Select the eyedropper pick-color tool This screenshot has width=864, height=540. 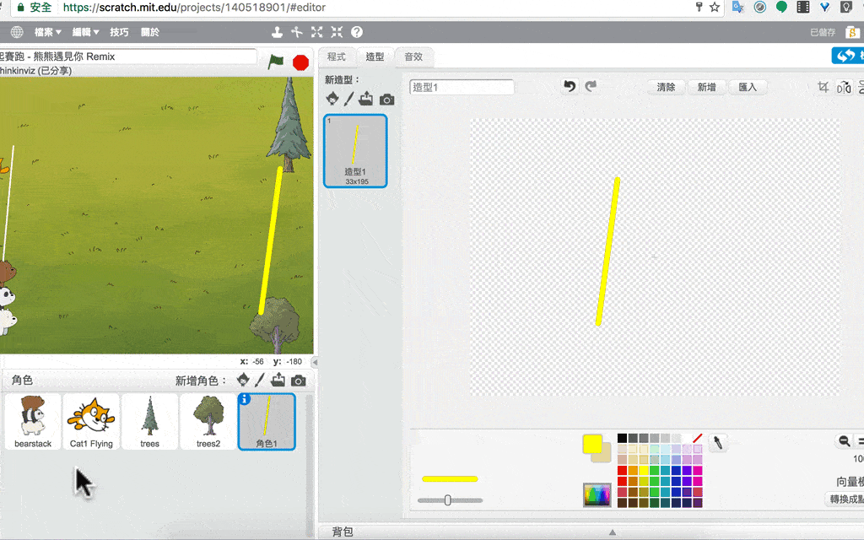(718, 442)
